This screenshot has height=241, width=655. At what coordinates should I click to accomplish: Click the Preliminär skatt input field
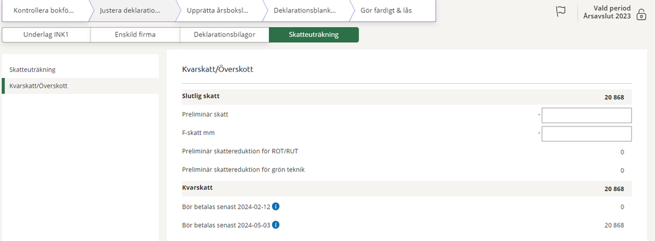pos(587,115)
